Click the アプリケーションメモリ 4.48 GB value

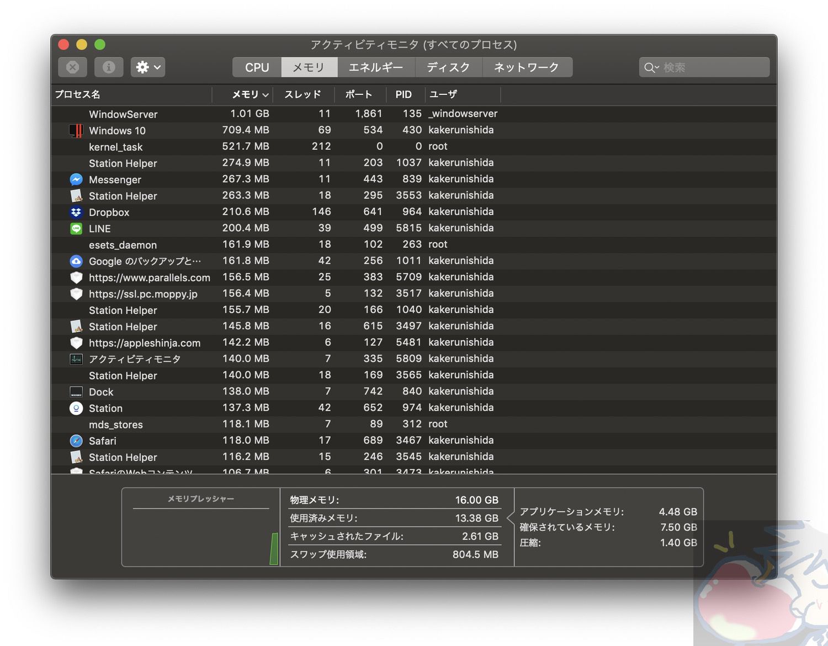(678, 512)
